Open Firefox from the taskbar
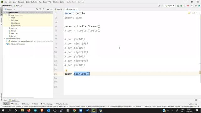Image resolution: width=201 pixels, height=113 pixels. 29,110
